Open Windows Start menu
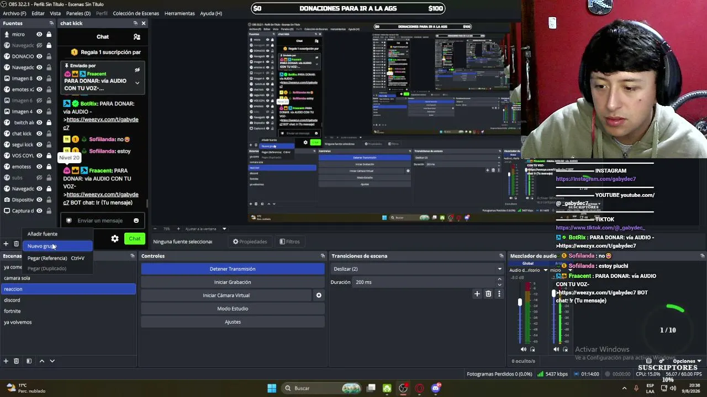 pyautogui.click(x=272, y=388)
